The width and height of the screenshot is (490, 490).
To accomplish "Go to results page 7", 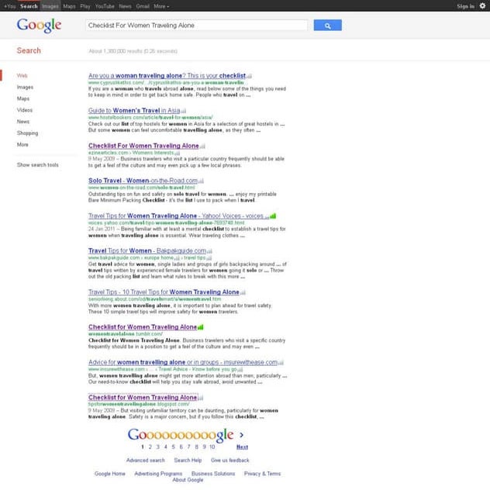I will coord(188,447).
